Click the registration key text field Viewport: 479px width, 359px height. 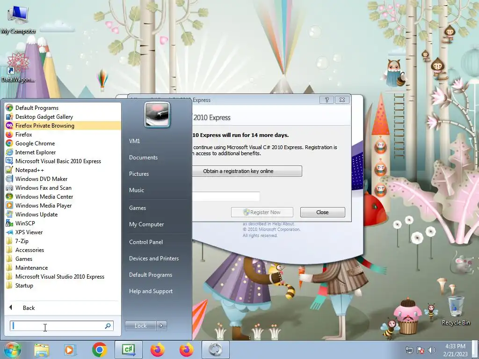pos(226,197)
